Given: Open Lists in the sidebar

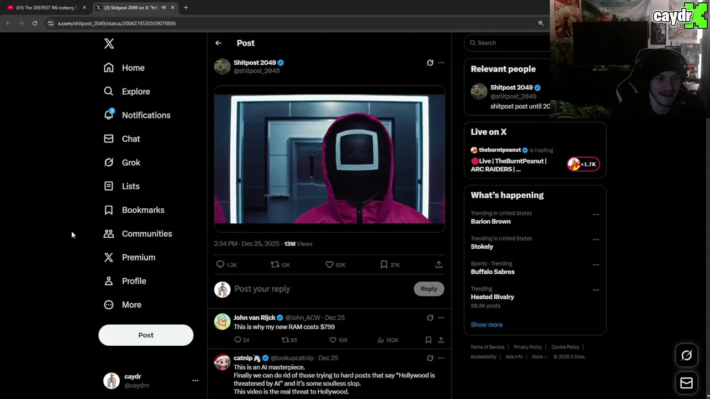Looking at the screenshot, I should coord(121,186).
